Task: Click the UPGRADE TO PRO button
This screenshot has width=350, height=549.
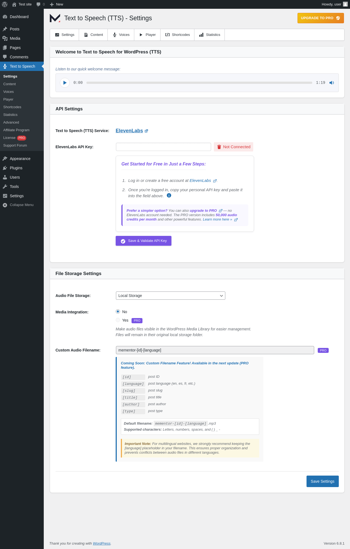Action: [320, 18]
